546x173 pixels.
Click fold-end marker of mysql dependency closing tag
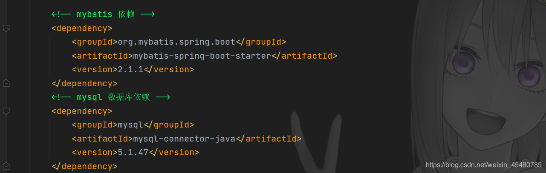click(6, 165)
